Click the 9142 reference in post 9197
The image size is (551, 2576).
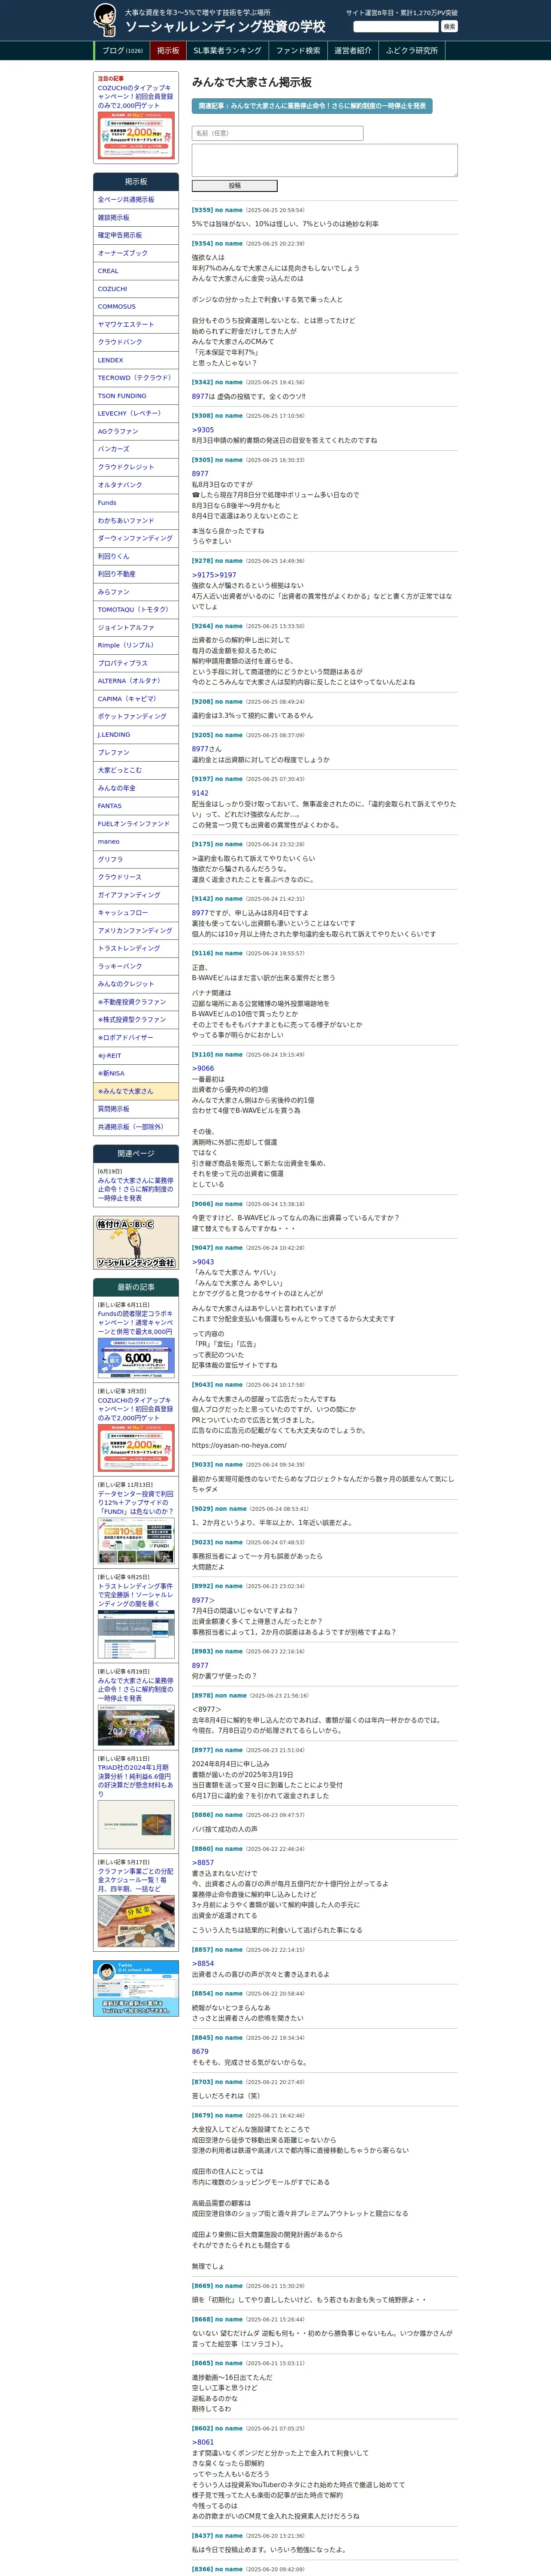[200, 793]
